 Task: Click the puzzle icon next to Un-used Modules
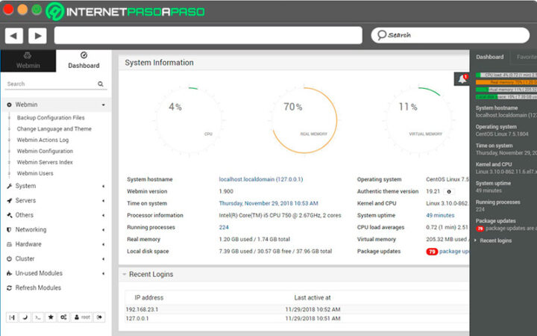(9, 273)
